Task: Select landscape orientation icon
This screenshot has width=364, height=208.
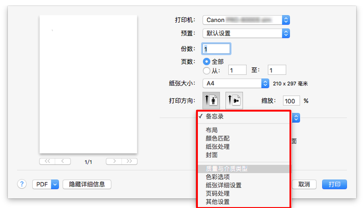Action: (234, 101)
